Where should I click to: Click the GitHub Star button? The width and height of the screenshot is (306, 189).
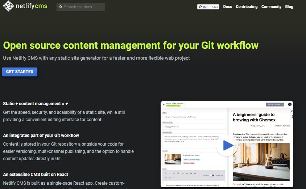pyautogui.click(x=203, y=7)
